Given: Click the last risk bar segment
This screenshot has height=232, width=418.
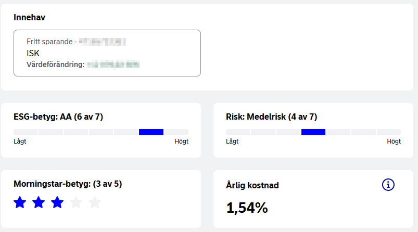Looking at the screenshot, I should point(388,132).
